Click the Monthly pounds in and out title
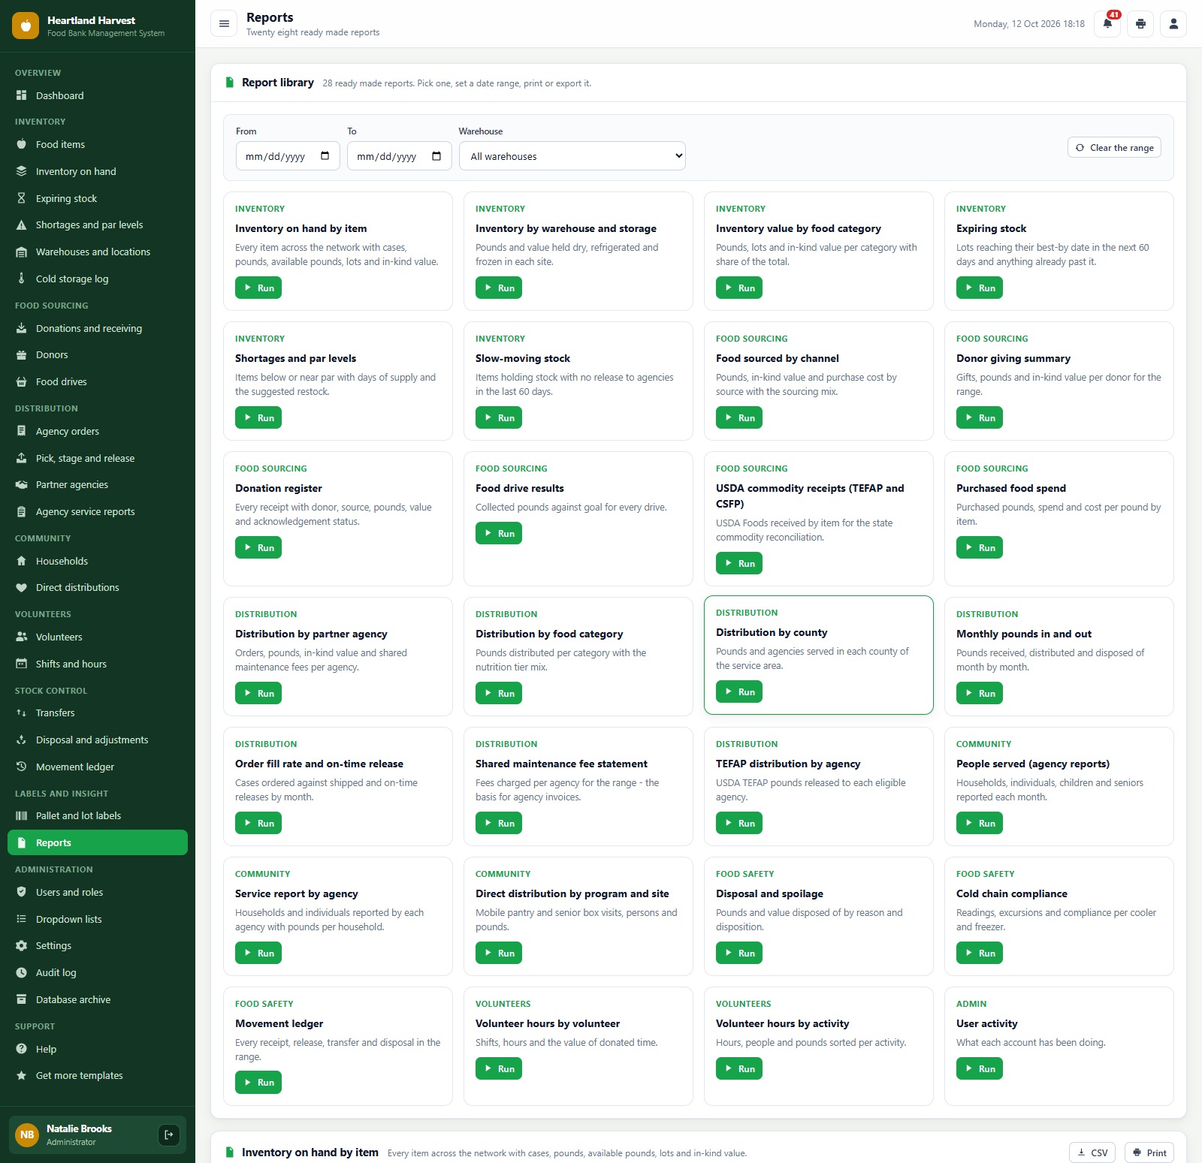Image resolution: width=1202 pixels, height=1163 pixels. click(x=1023, y=634)
